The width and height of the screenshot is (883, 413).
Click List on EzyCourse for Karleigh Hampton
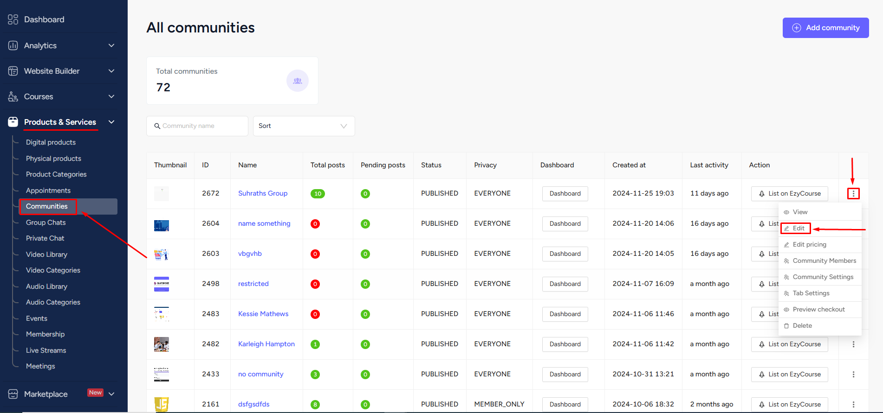[789, 344]
